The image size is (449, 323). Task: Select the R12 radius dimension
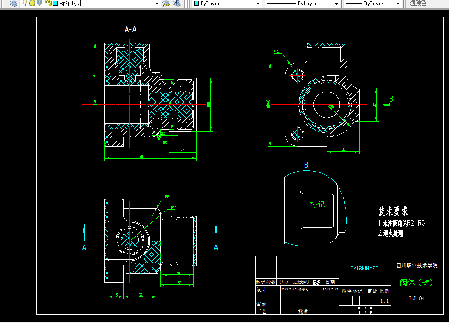[x=276, y=51]
